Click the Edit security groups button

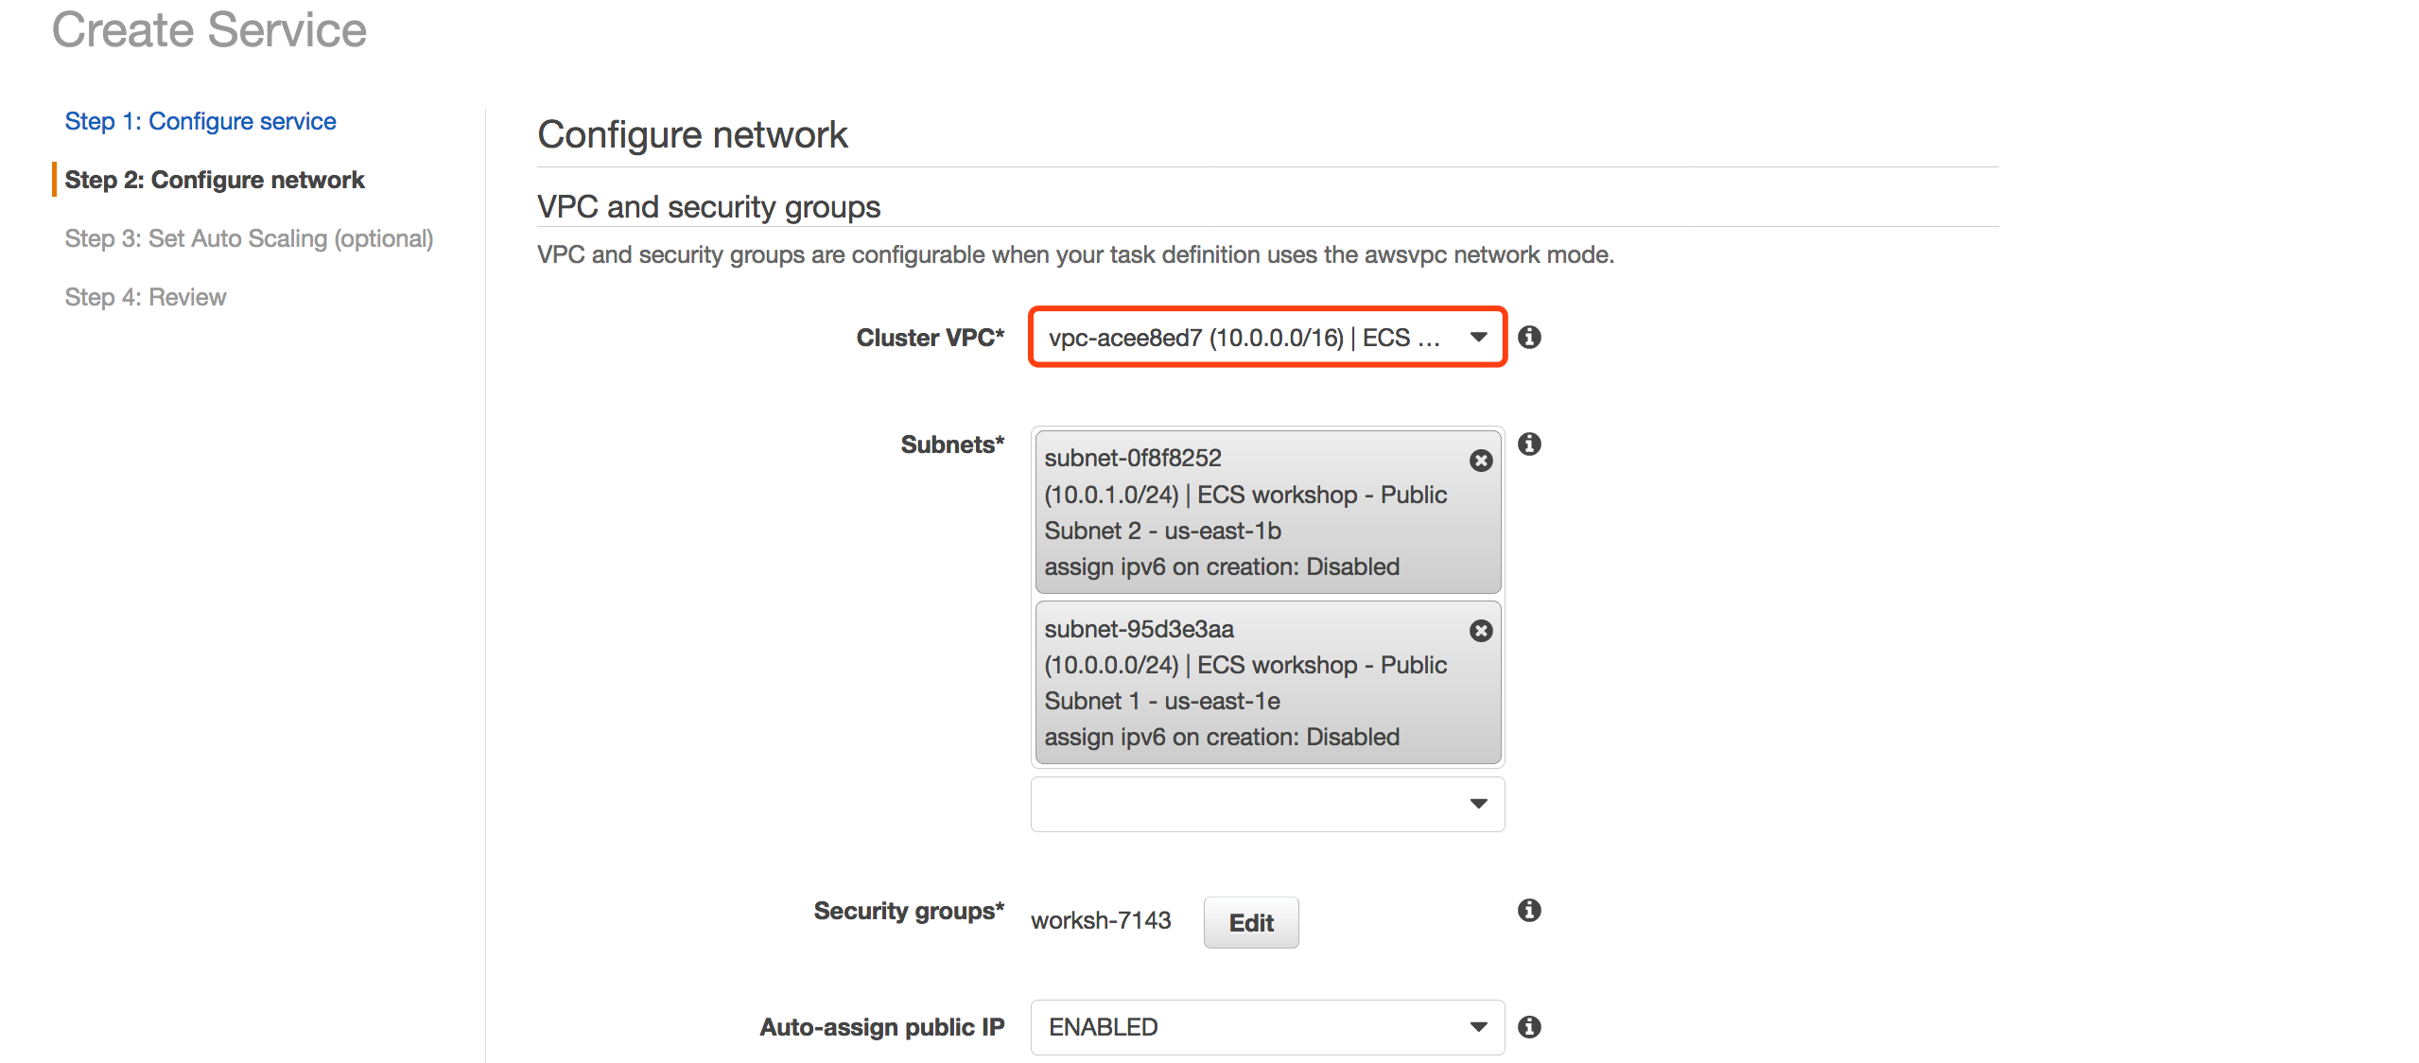1250,923
